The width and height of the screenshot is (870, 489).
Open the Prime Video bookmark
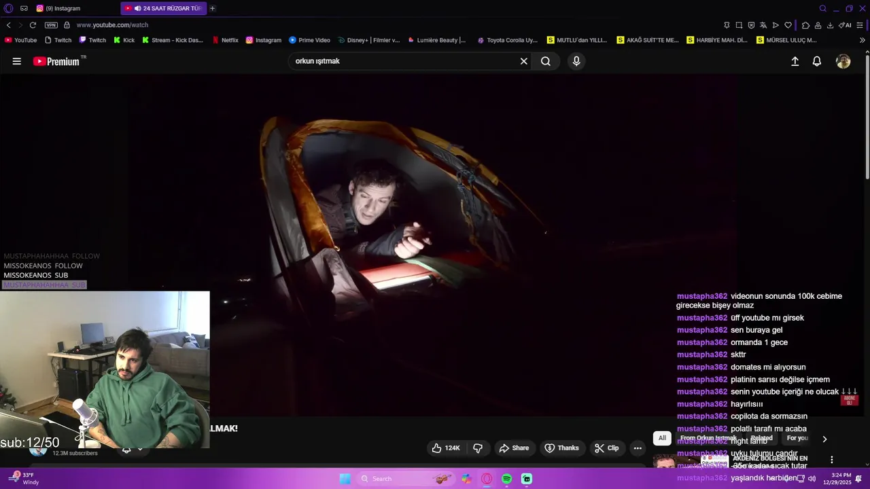click(x=309, y=40)
